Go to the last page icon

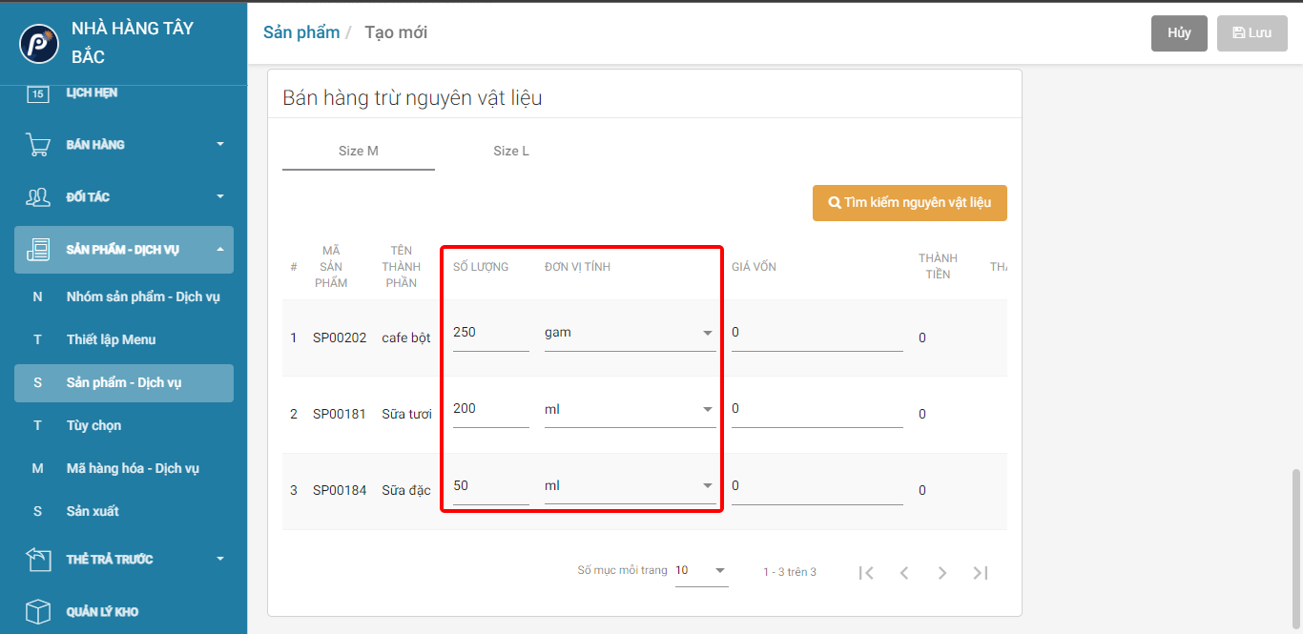click(980, 572)
